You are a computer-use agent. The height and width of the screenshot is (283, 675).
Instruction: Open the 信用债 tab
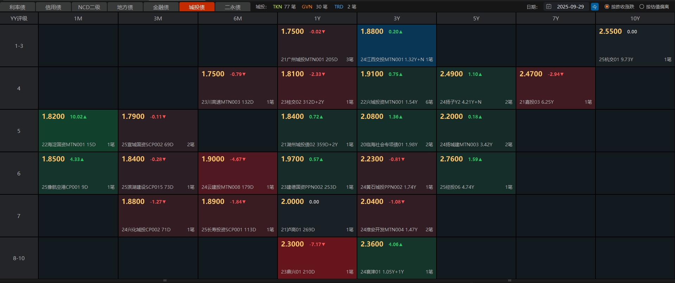tap(53, 7)
